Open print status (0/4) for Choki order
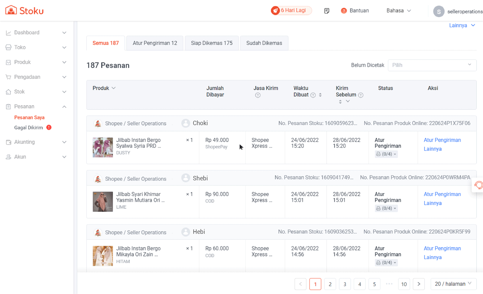Screen dimensions: 483x294 pyautogui.click(x=386, y=154)
